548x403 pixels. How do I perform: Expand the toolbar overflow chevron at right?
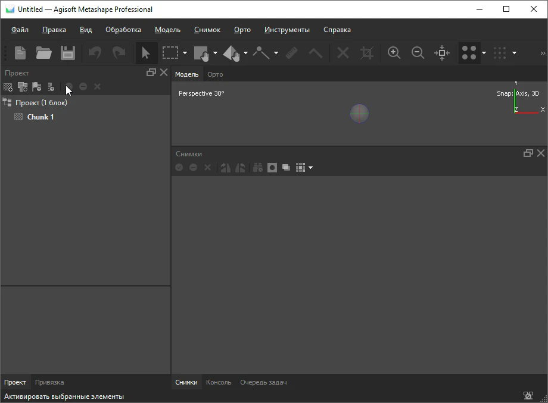click(542, 53)
